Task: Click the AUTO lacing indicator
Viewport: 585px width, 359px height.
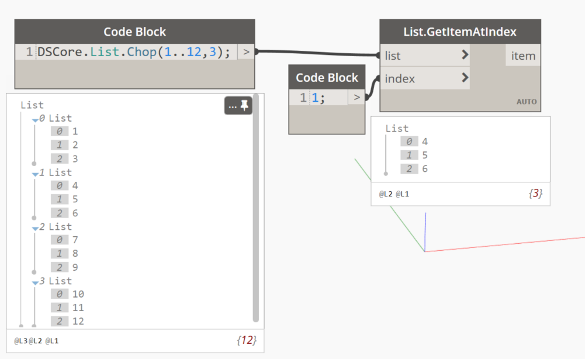Action: [x=527, y=102]
